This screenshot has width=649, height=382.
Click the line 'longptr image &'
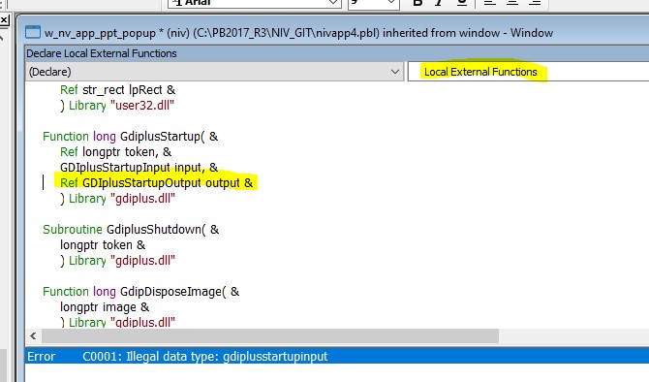coord(105,307)
